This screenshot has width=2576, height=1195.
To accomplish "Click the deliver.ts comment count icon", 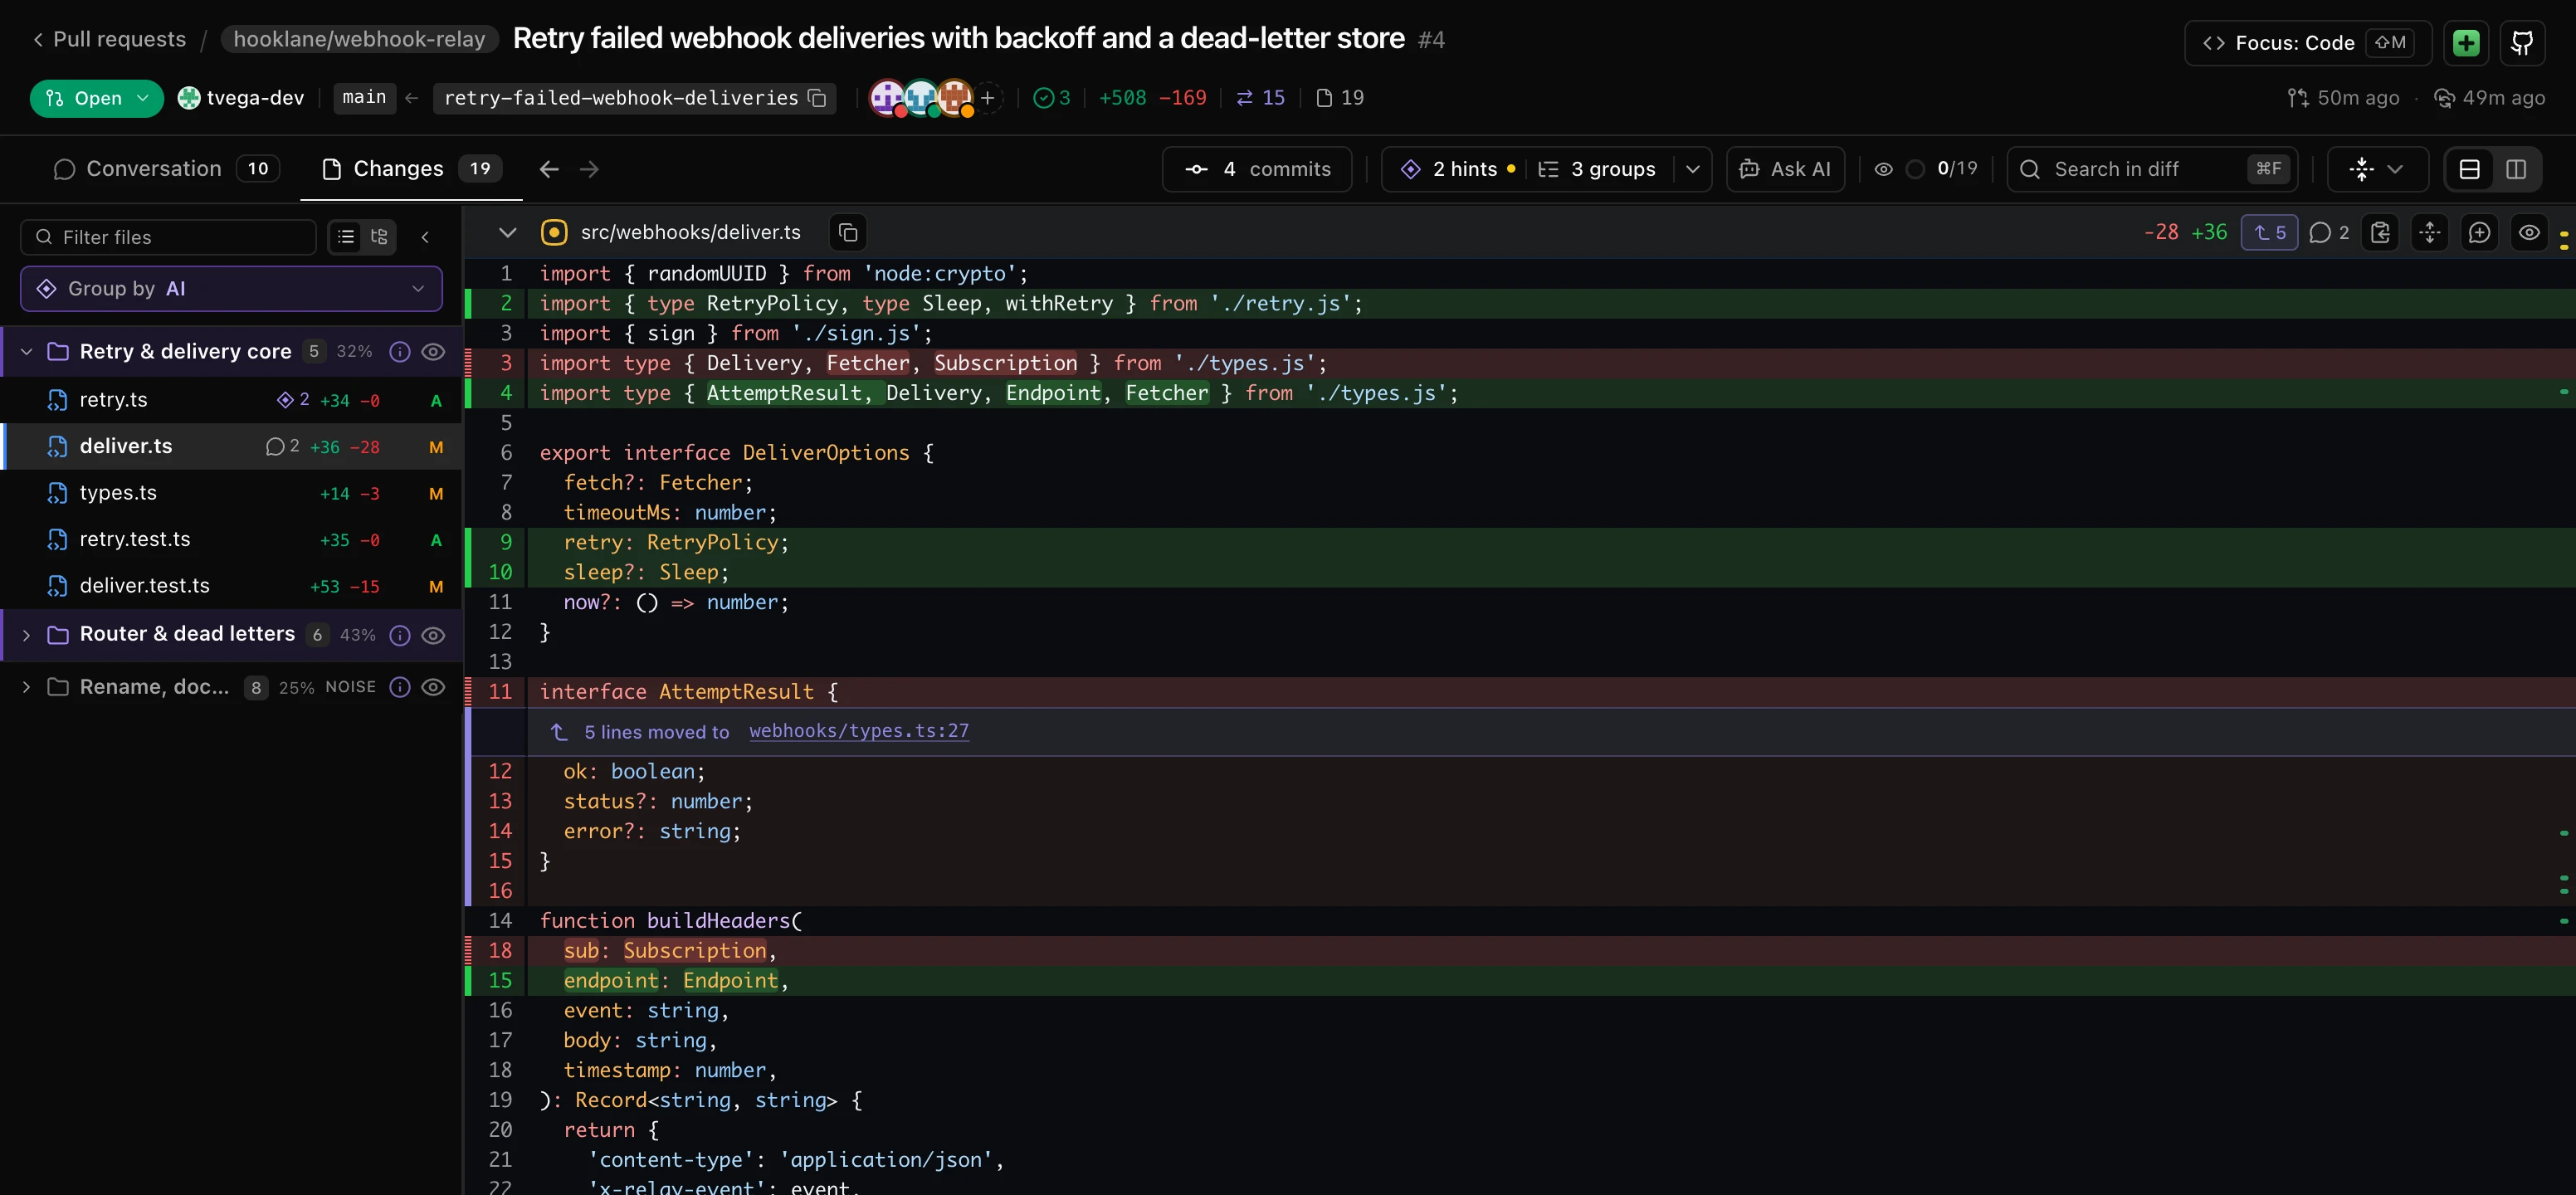I will (275, 446).
